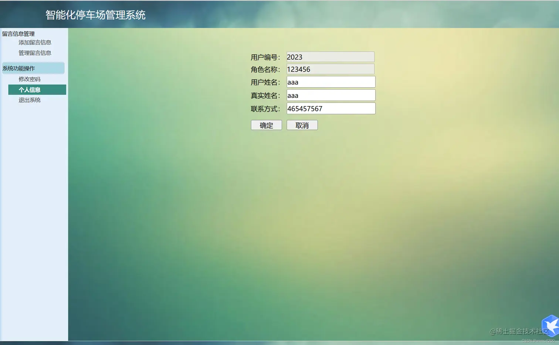Open 管理留言信息 menu item
The height and width of the screenshot is (345, 559).
click(x=35, y=53)
